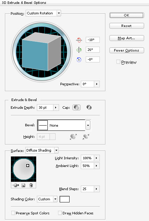
Task: Click the Reset button
Action: point(127,26)
